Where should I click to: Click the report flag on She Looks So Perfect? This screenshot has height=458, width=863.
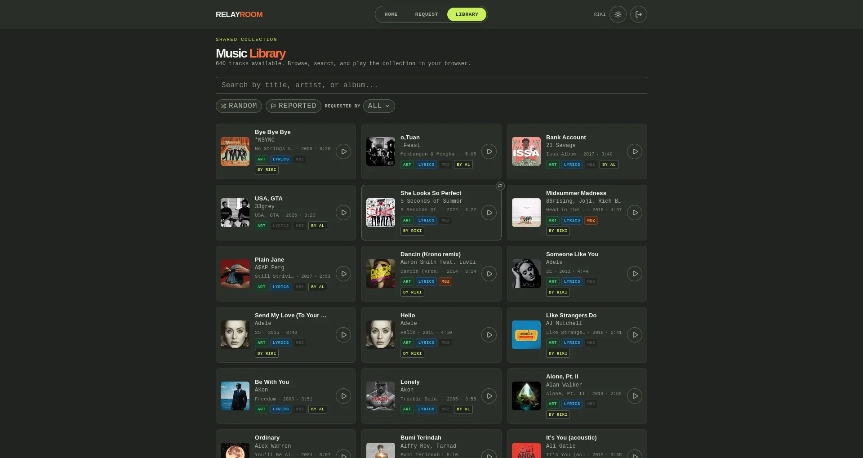500,186
